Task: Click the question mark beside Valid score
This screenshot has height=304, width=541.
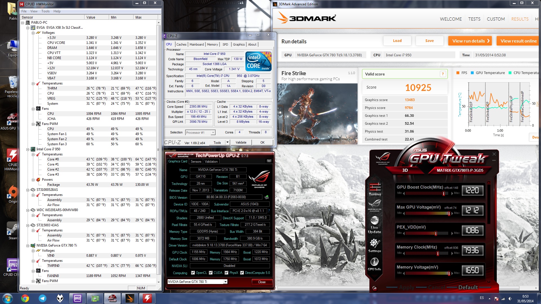Action: click(443, 74)
